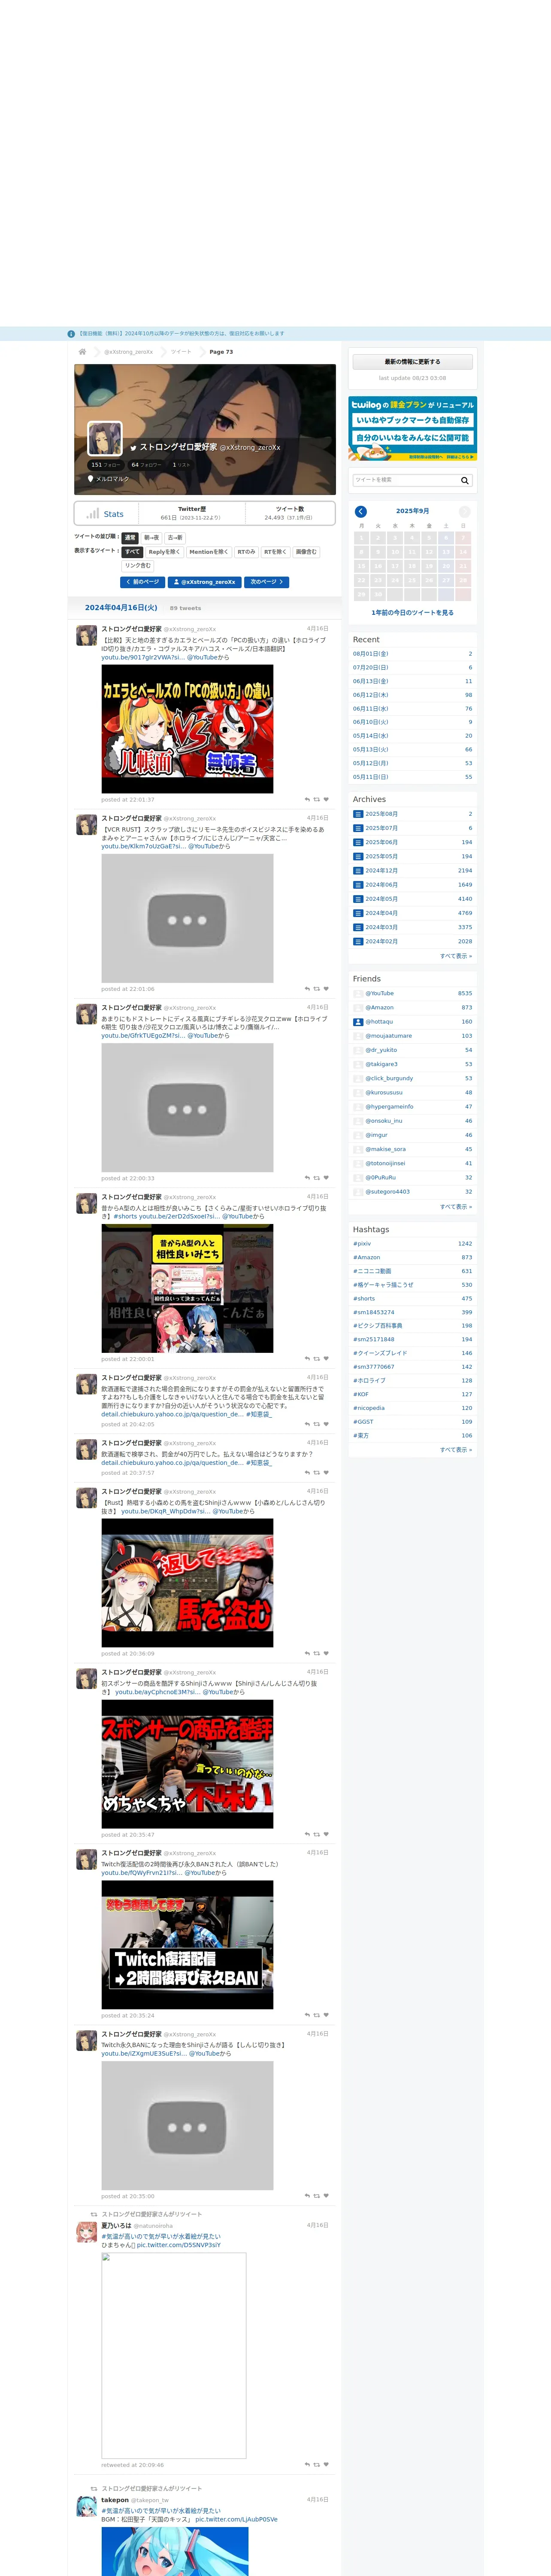Reply icon on 22:01:37 tweet
Image resolution: width=551 pixels, height=2576 pixels.
307,800
